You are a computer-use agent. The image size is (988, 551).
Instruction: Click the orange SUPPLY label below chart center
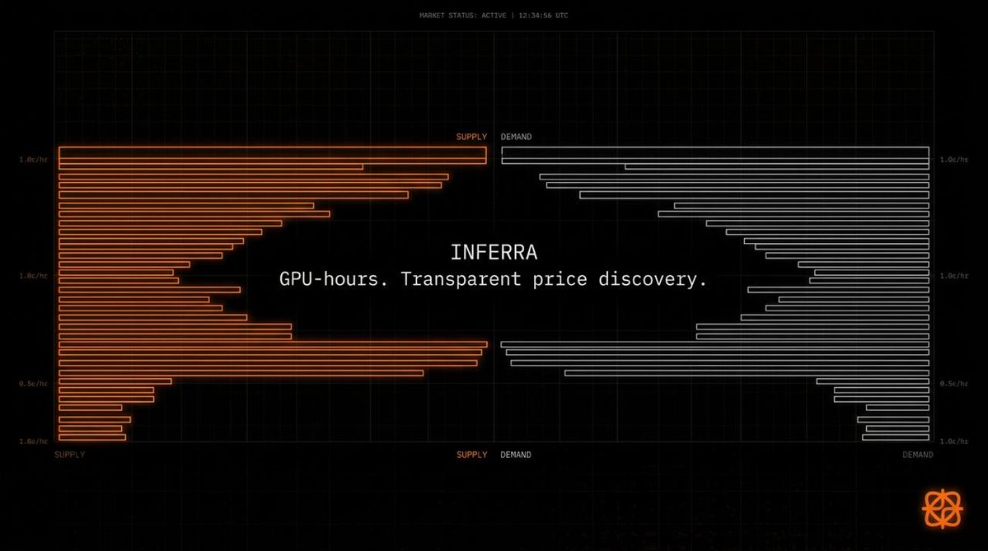pyautogui.click(x=472, y=455)
